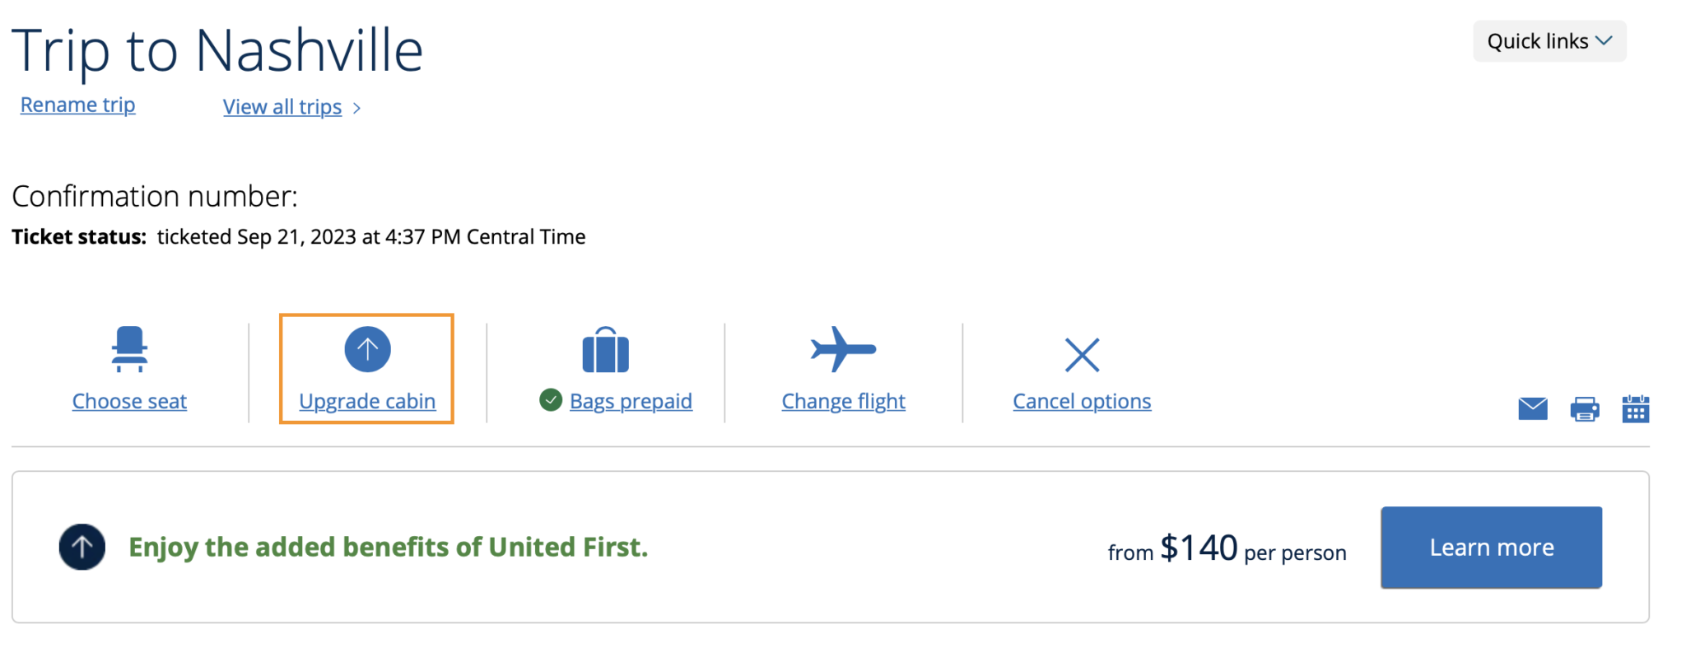Select the Choose seat chair icon
Screen dimensions: 1686x648
[x=128, y=349]
